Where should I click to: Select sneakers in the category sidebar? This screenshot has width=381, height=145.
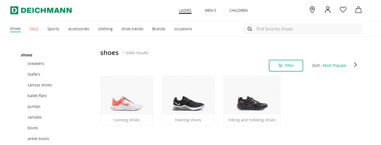coord(36,63)
